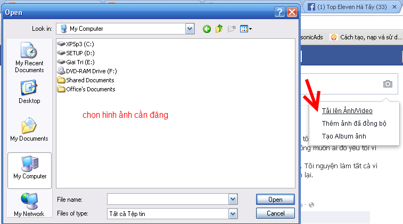Screen dimensions: 403x224
Task: Click the Cancel button
Action: pos(275,213)
